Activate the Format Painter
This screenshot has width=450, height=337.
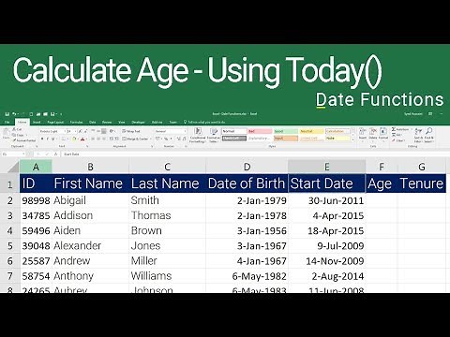tap(24, 140)
